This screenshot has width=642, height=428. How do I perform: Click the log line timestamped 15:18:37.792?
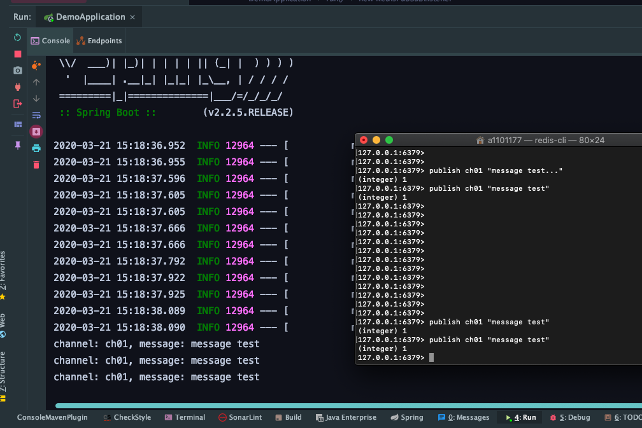pos(171,261)
